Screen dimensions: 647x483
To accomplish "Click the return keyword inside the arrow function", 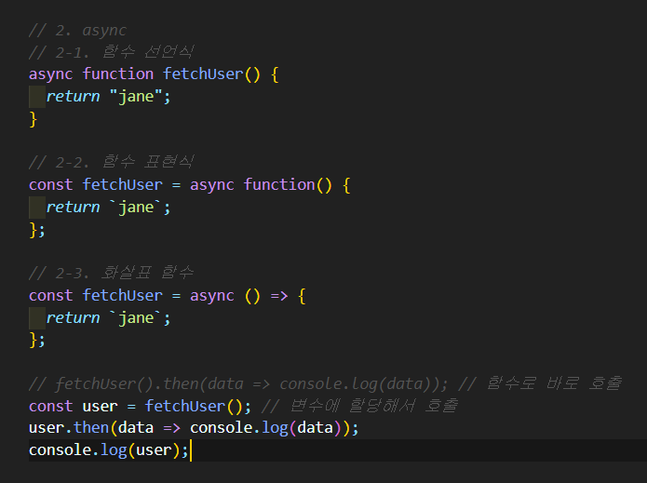I will [73, 317].
